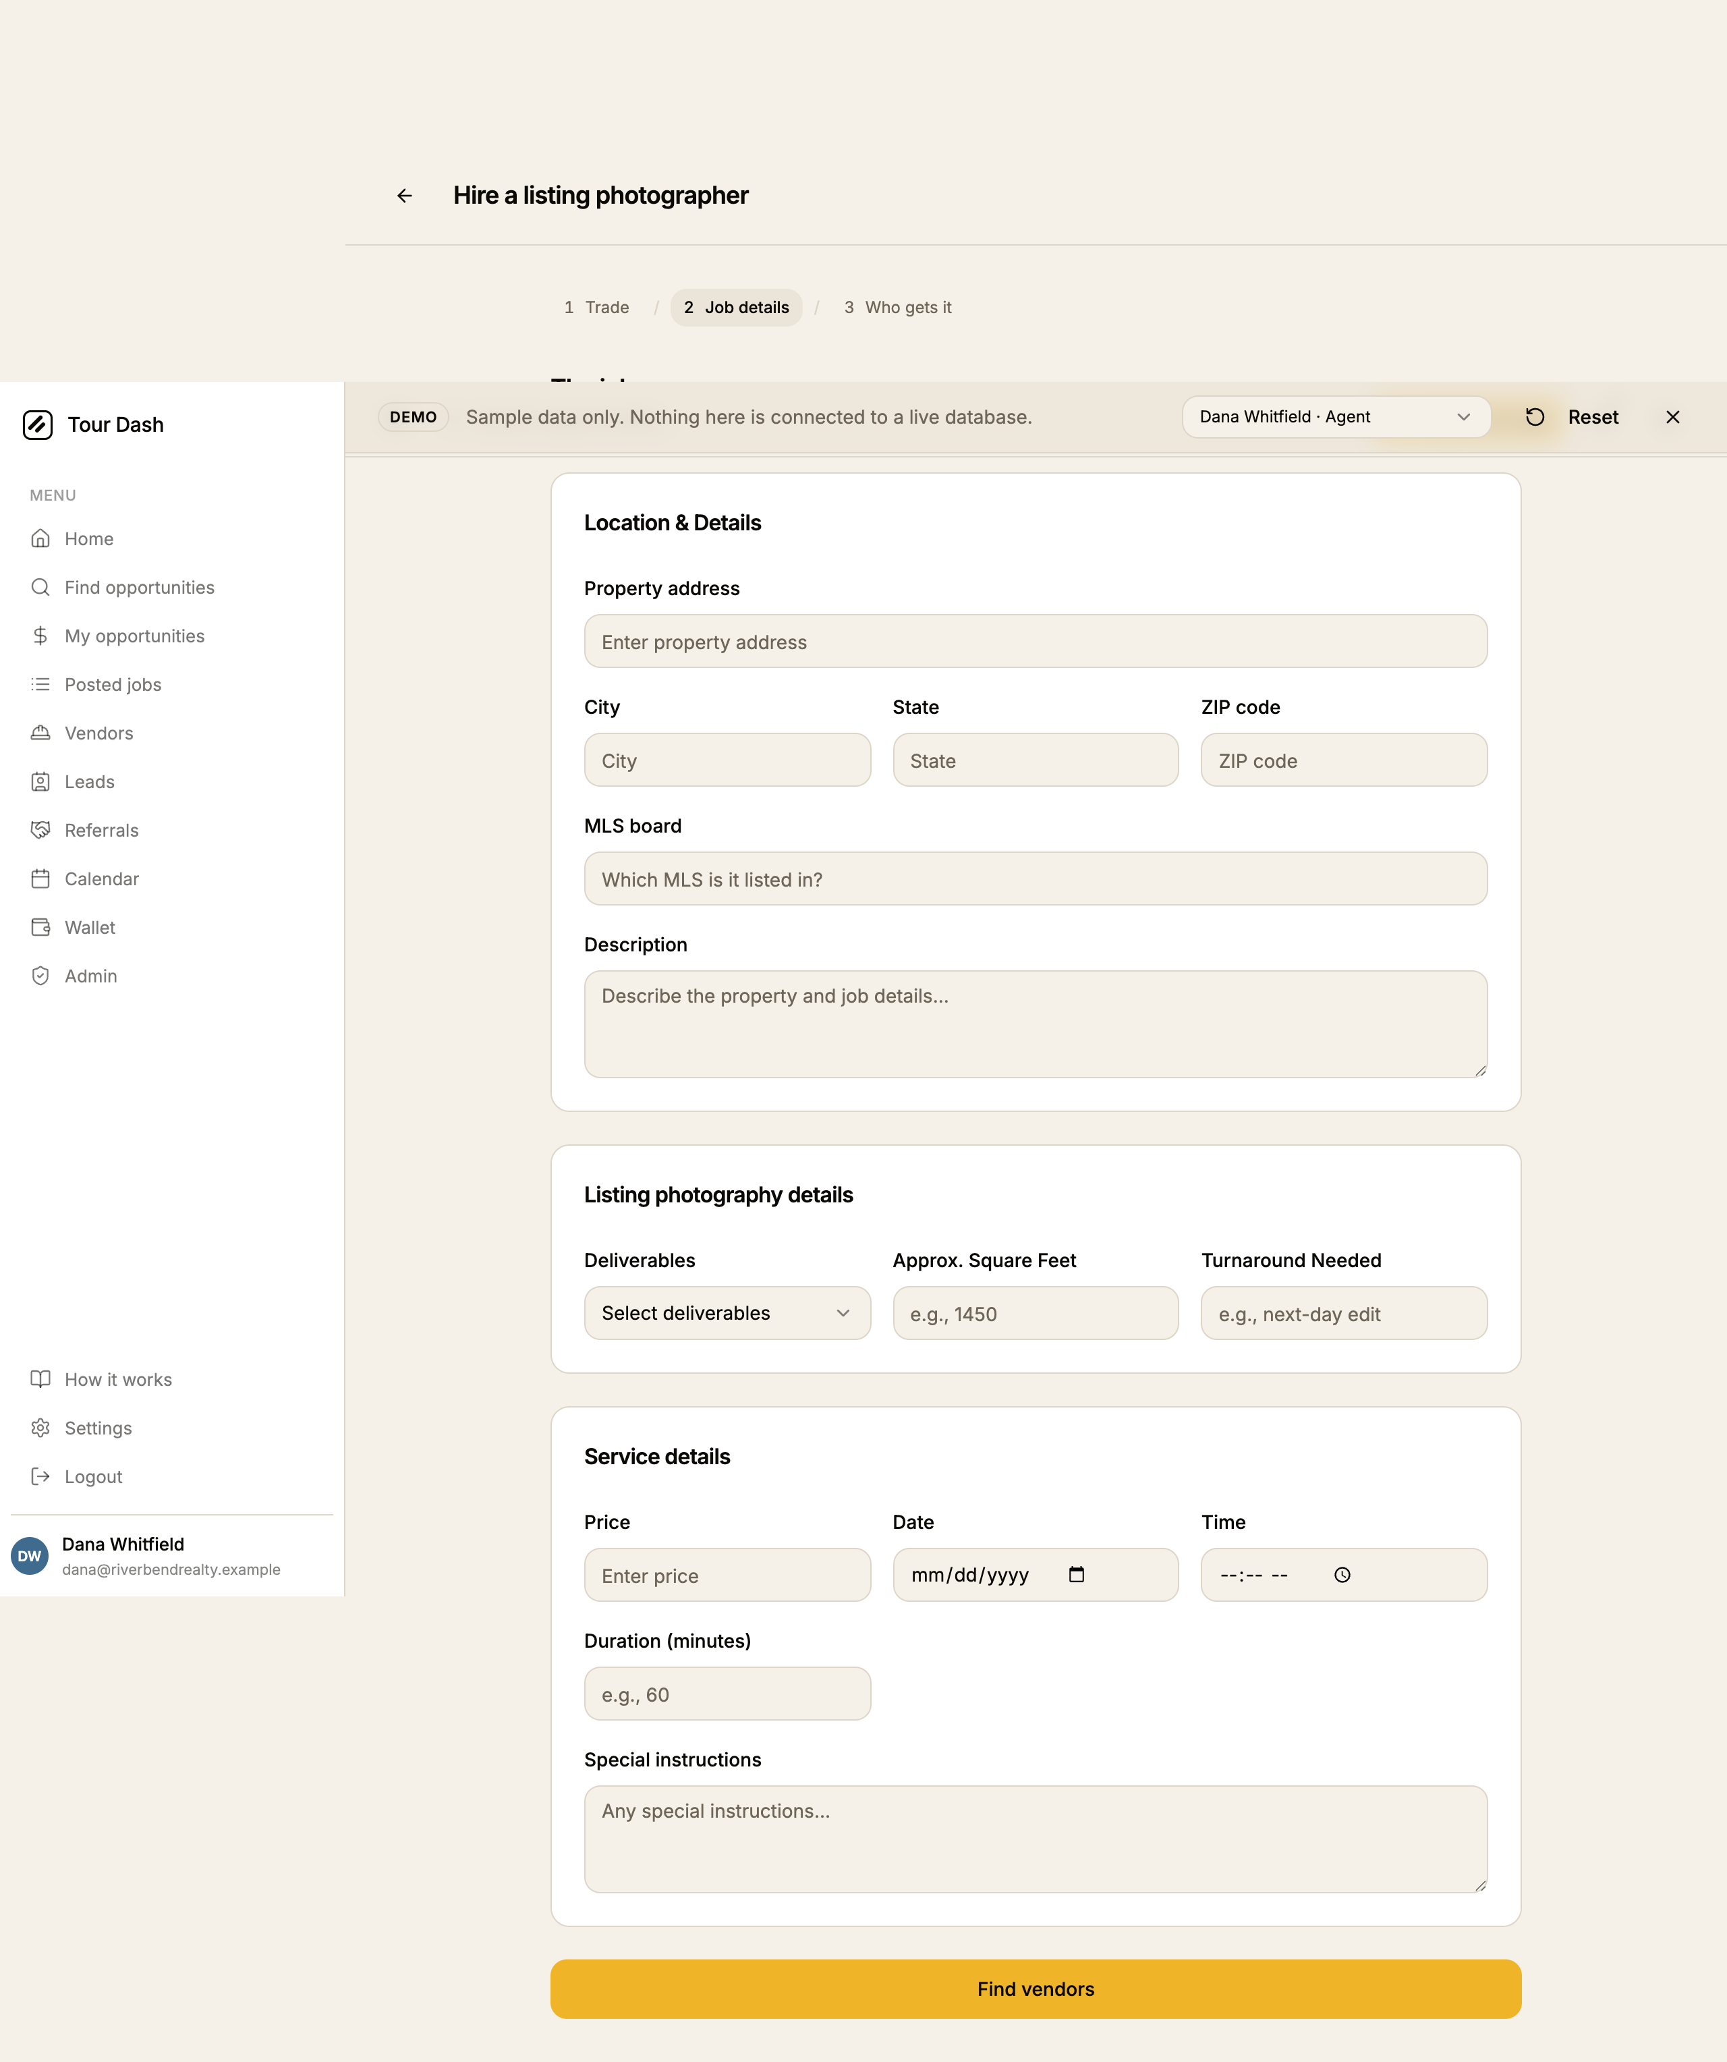The width and height of the screenshot is (1727, 2062).
Task: Click the Leads contact icon
Action: [40, 781]
